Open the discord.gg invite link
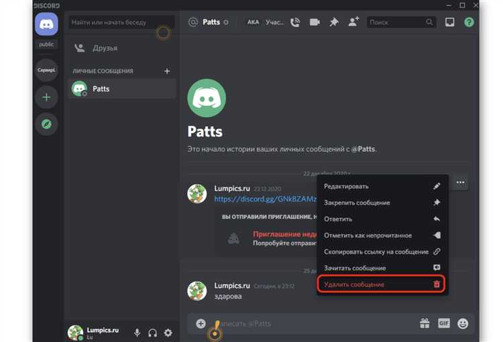This screenshot has height=342, width=503. click(266, 199)
